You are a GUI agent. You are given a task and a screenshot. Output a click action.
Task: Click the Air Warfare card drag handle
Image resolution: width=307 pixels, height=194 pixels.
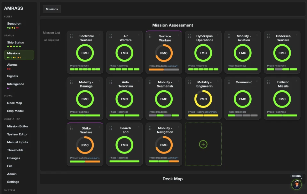pos(111,36)
